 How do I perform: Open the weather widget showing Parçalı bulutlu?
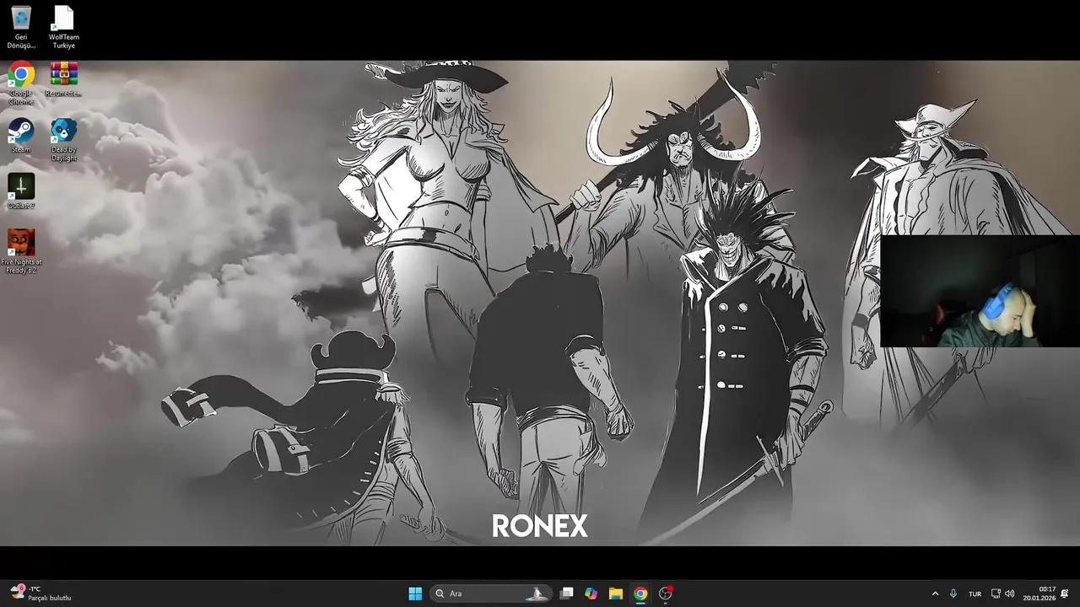(40, 594)
